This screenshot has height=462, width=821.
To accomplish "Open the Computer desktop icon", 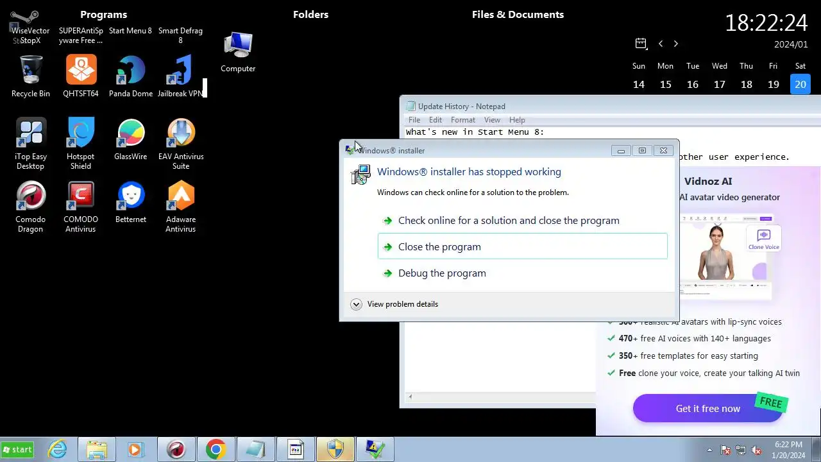I will 238,51.
